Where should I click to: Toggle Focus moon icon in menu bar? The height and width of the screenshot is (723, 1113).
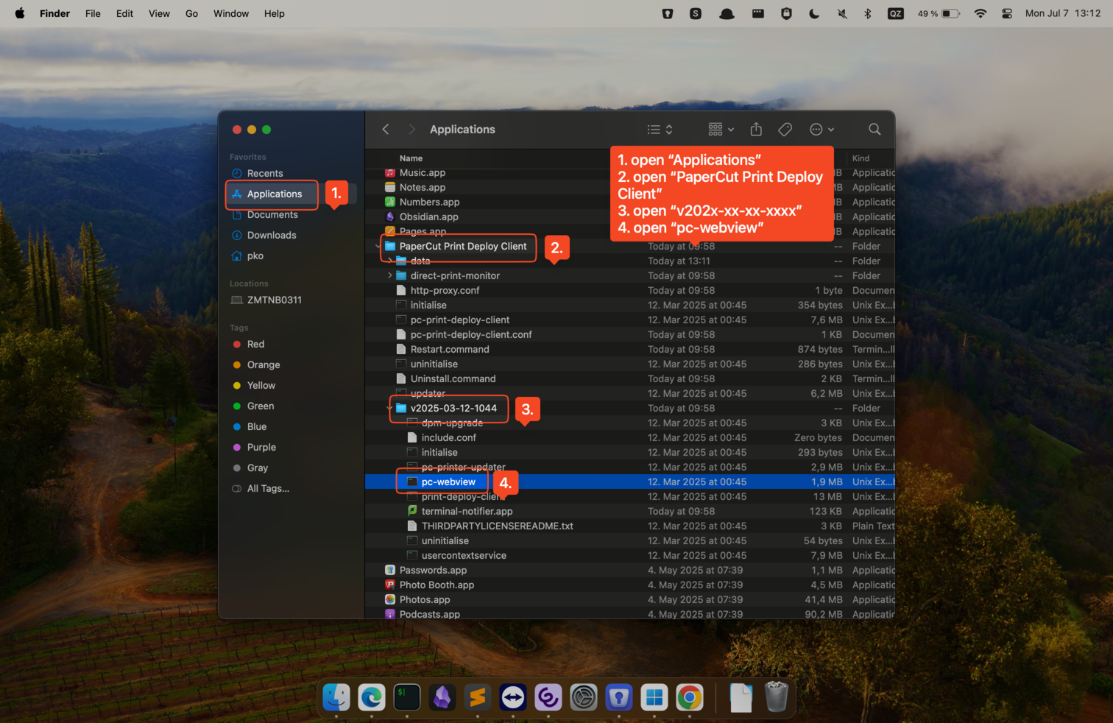coord(814,13)
